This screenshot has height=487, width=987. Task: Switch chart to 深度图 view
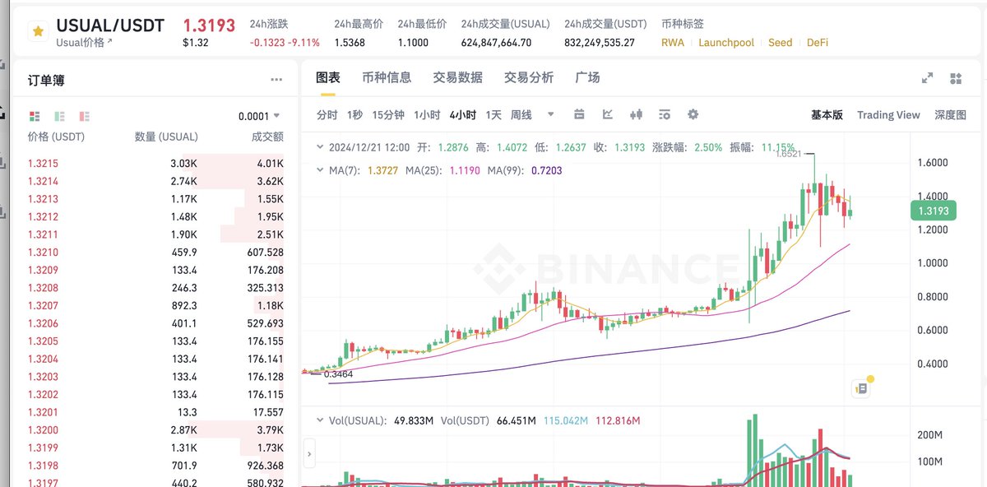(x=950, y=114)
